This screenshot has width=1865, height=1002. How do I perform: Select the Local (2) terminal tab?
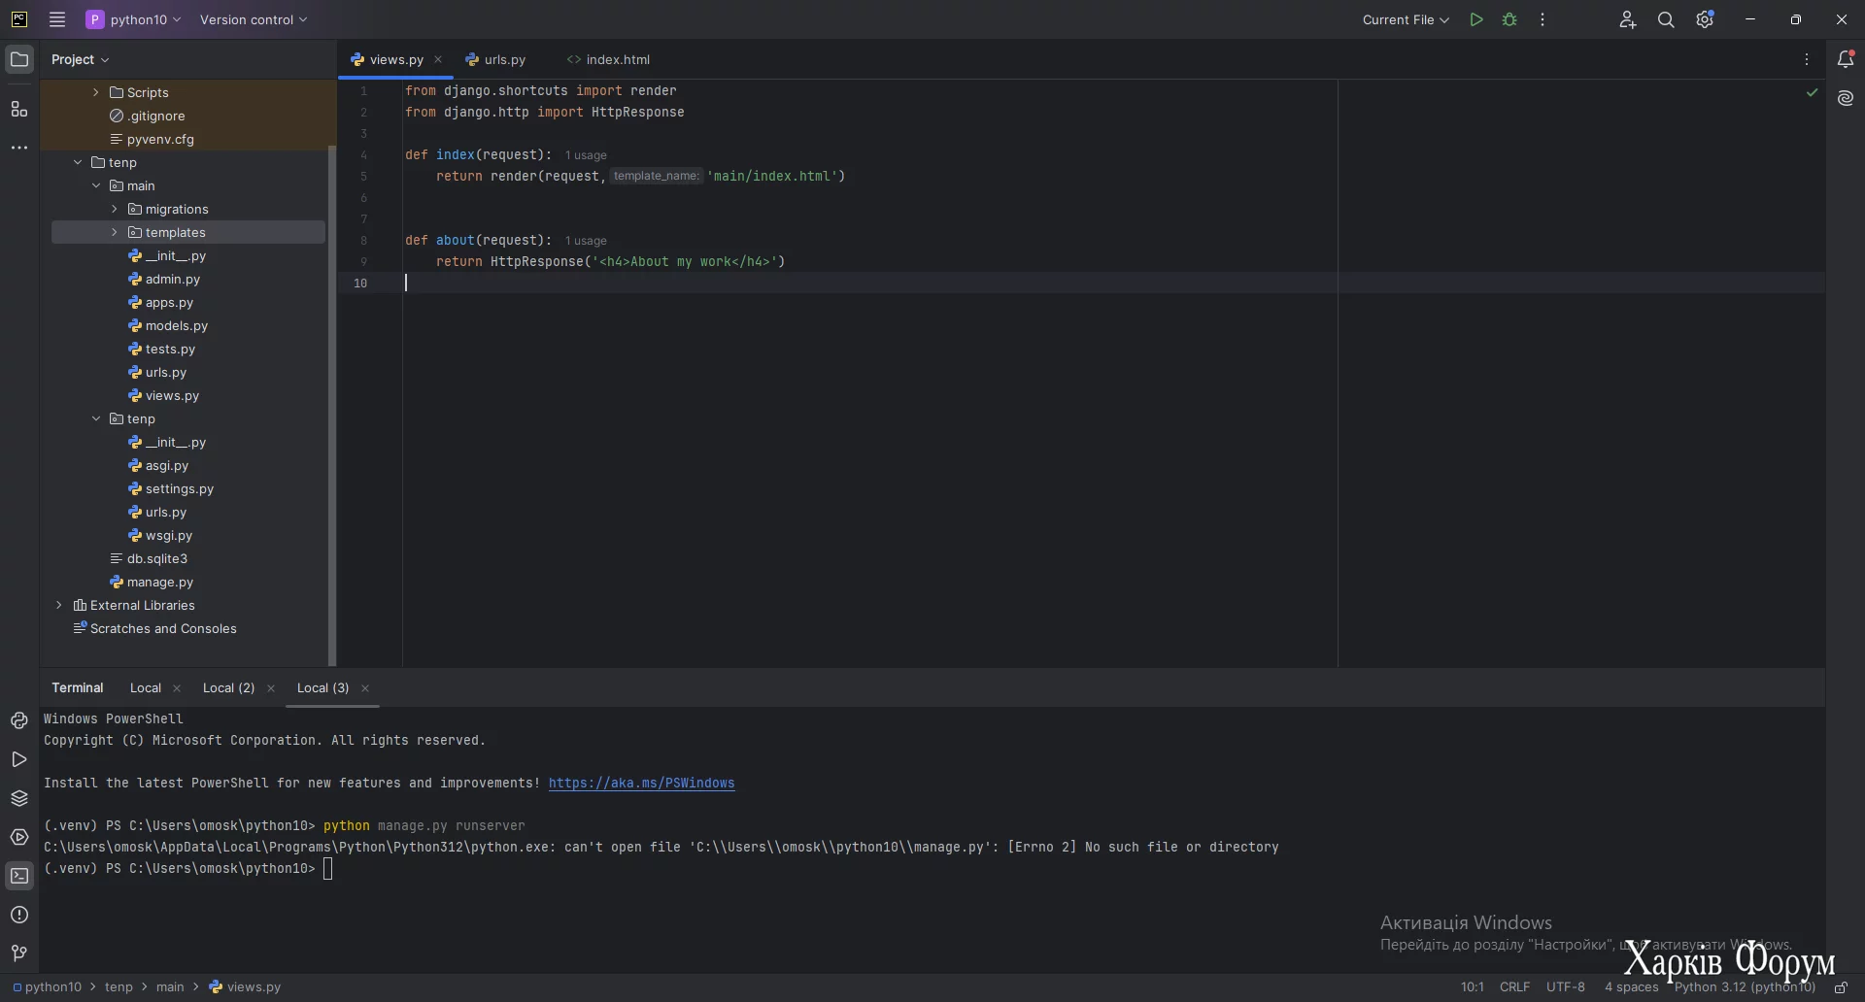(228, 687)
